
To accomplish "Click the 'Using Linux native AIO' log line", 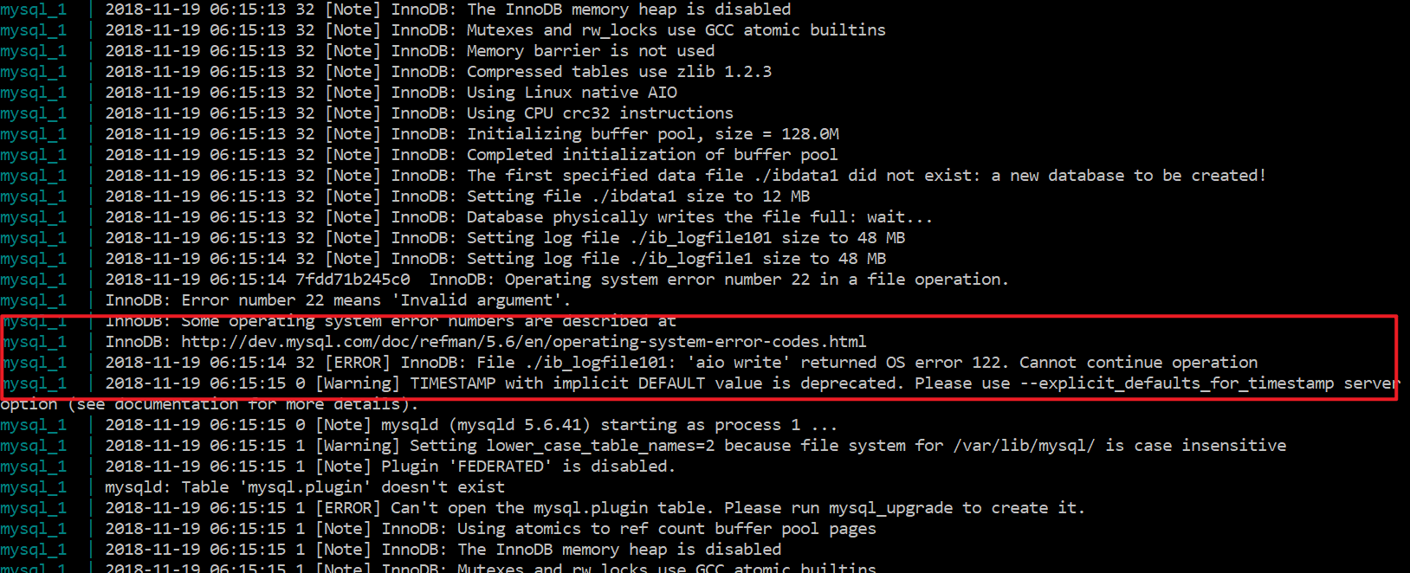I will tap(391, 93).
